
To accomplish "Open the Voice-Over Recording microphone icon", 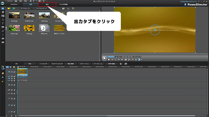I will click(3, 35).
